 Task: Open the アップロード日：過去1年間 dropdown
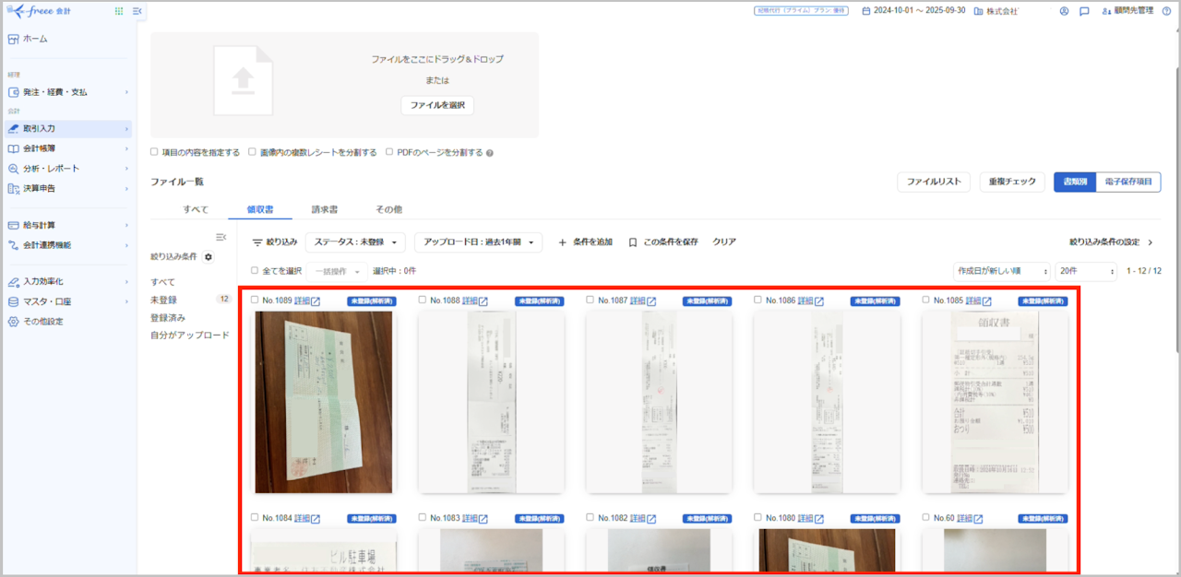[x=478, y=241]
